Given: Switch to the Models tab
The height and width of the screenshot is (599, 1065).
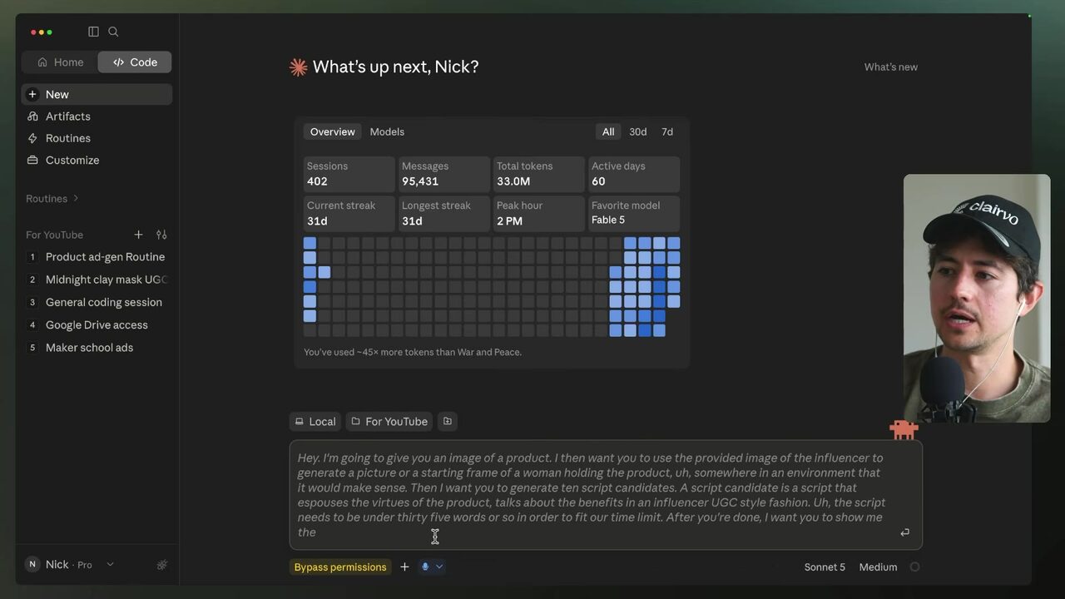Looking at the screenshot, I should tap(387, 131).
